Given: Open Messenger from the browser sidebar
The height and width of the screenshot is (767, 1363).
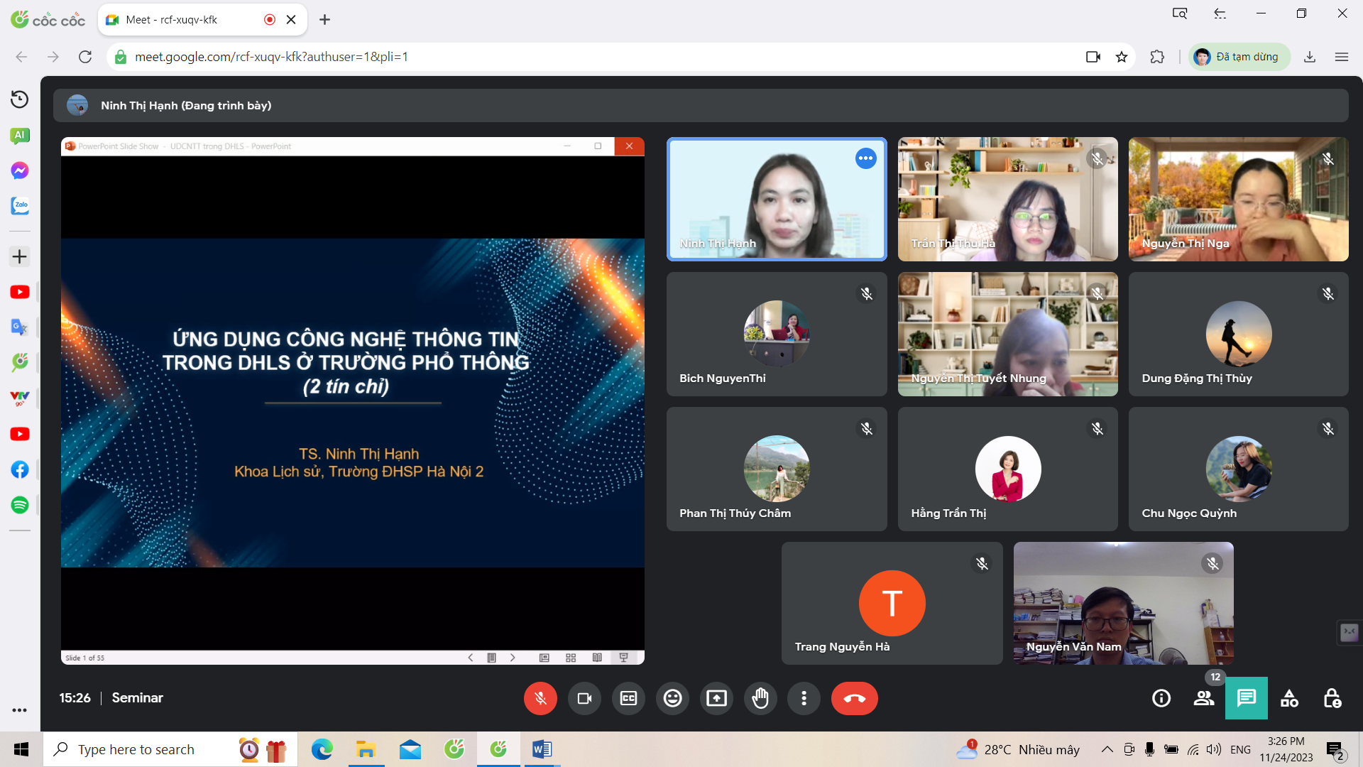Looking at the screenshot, I should 20,170.
